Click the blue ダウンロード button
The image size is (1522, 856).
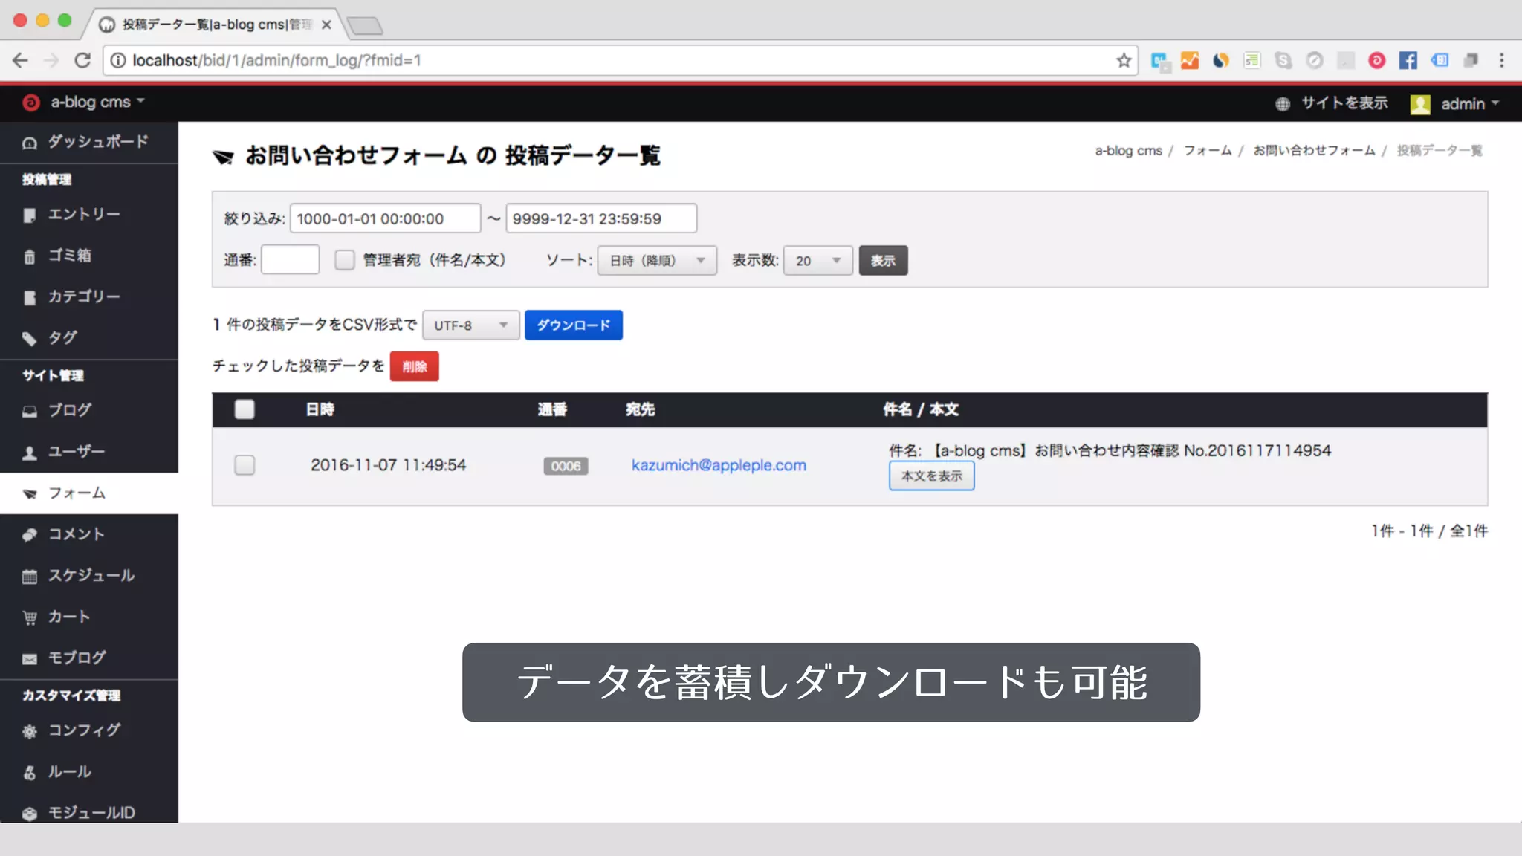tap(574, 325)
